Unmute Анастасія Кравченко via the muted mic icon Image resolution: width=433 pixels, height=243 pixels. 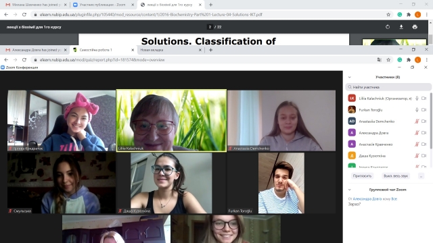417,144
